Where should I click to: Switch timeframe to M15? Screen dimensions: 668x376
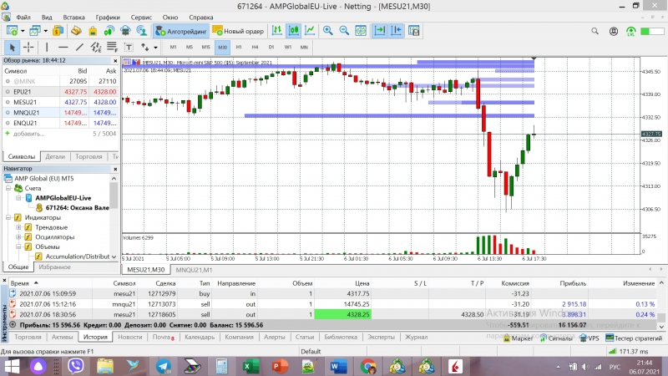pyautogui.click(x=205, y=48)
